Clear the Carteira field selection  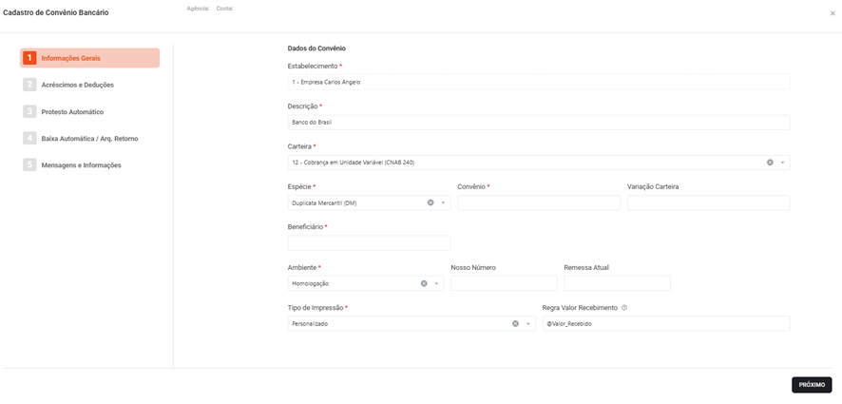click(x=770, y=163)
